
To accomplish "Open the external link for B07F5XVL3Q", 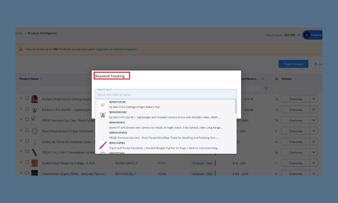I will click(x=134, y=174).
